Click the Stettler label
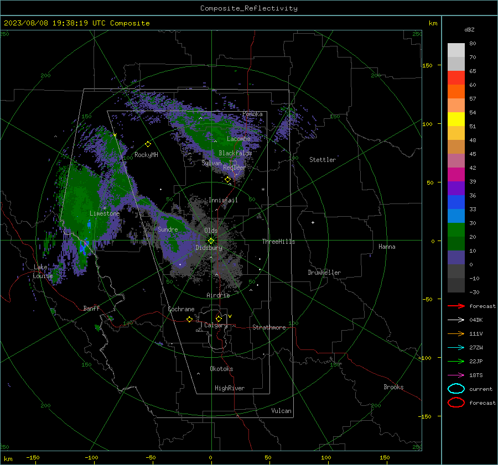The width and height of the screenshot is (498, 465). 323,160
